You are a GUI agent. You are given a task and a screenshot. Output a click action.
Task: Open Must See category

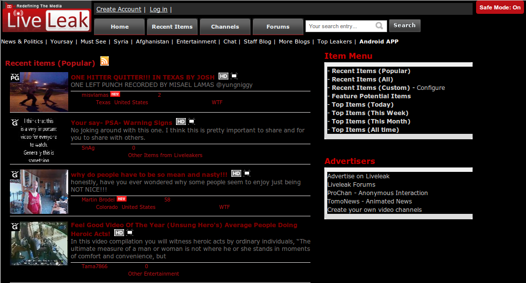click(93, 41)
